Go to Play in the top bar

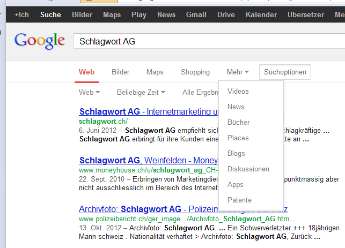pyautogui.click(x=139, y=14)
